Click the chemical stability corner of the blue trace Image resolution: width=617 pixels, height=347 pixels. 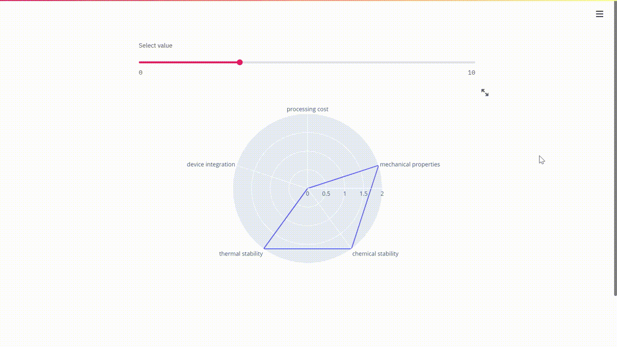point(351,248)
